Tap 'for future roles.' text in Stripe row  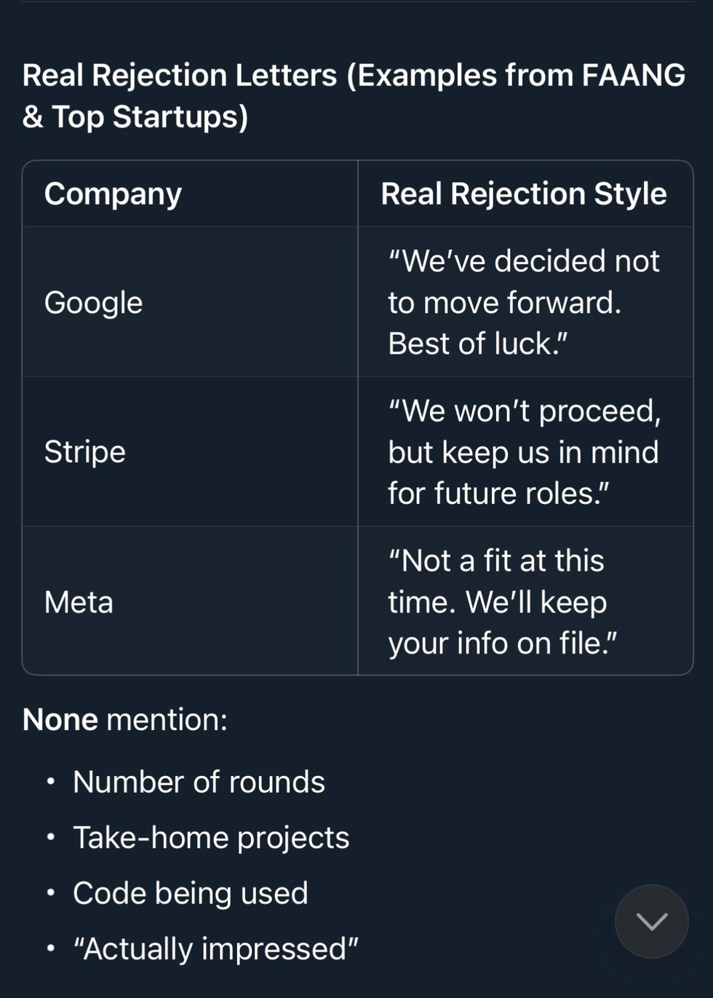498,494
